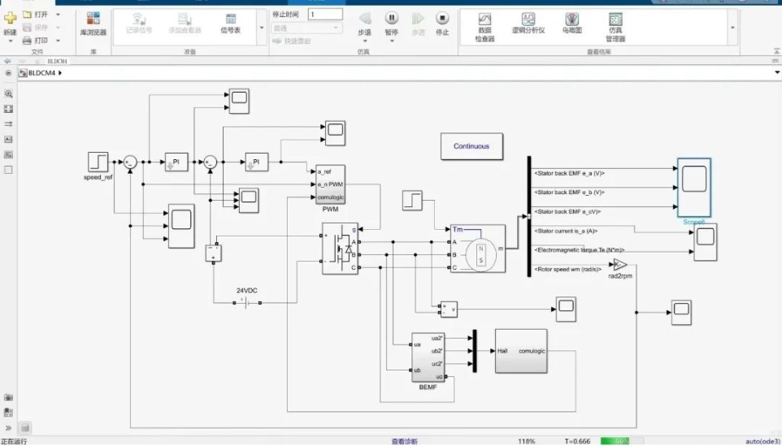Viewport: 782px width, 446px height.
Task: Select the bus selector bar block
Action: [x=529, y=216]
